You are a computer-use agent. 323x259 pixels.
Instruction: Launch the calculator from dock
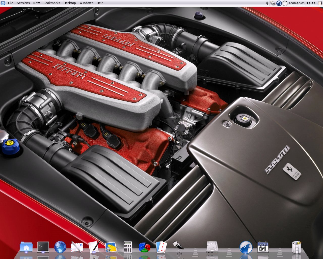[127, 247]
